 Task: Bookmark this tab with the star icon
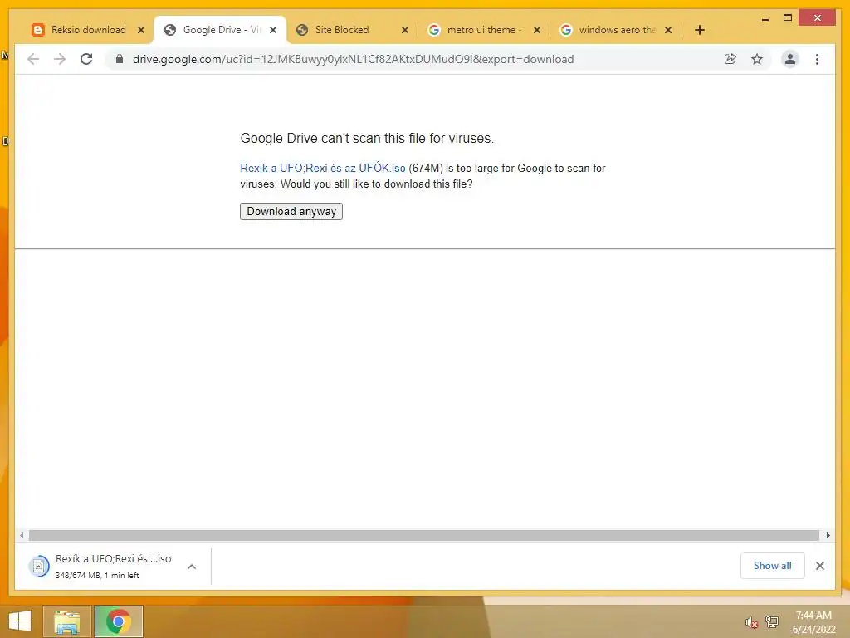coord(757,59)
